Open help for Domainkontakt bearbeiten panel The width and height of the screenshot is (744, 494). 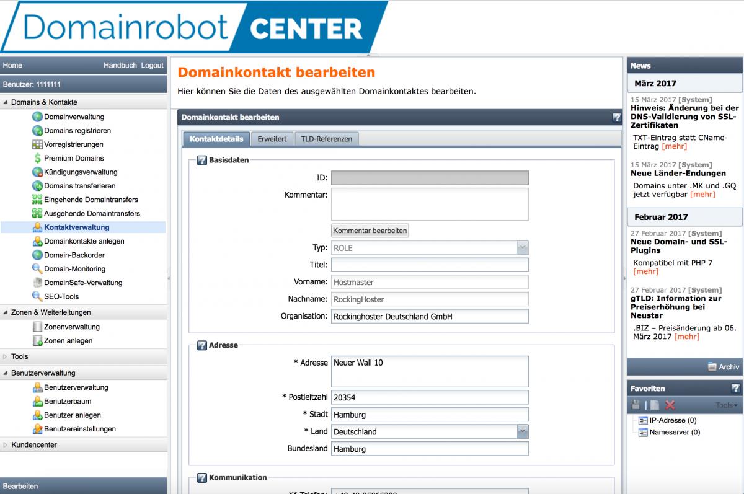[x=616, y=117]
